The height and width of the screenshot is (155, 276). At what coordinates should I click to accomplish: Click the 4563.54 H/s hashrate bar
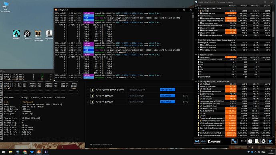[x=168, y=90]
